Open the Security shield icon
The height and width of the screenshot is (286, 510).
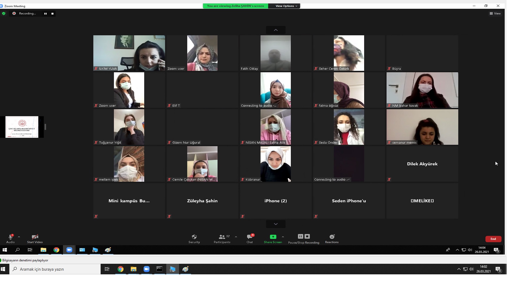[194, 237]
